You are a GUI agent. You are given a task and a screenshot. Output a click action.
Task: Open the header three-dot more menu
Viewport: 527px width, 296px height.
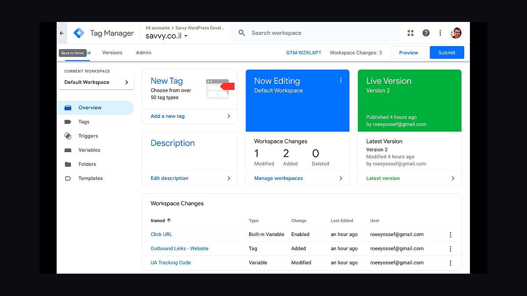(x=440, y=33)
